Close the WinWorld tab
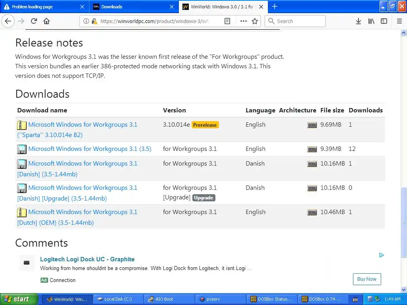The height and width of the screenshot is (305, 407). click(x=261, y=7)
